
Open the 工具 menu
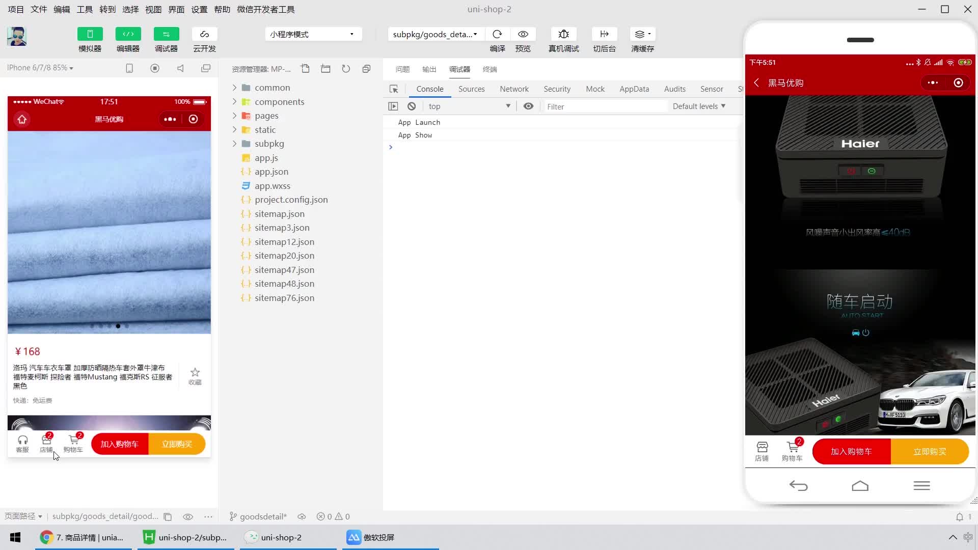[85, 9]
